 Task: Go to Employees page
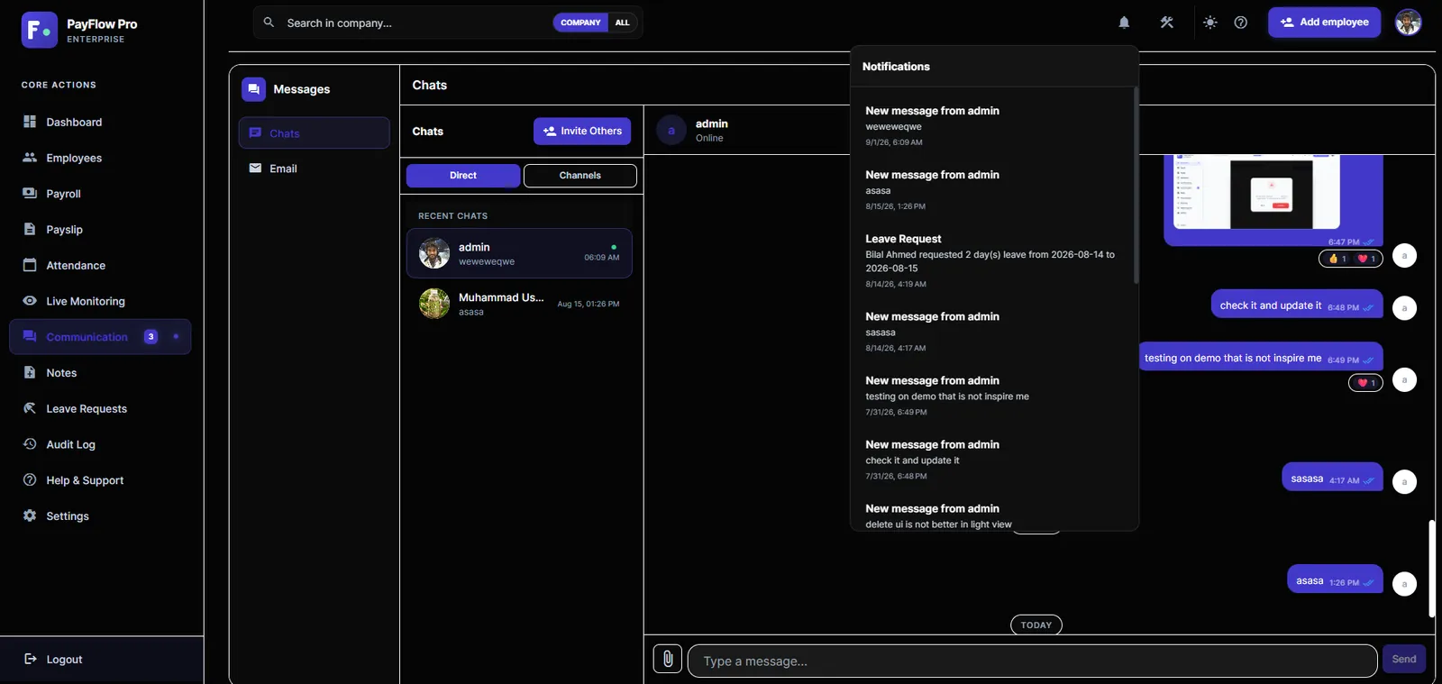[100, 158]
